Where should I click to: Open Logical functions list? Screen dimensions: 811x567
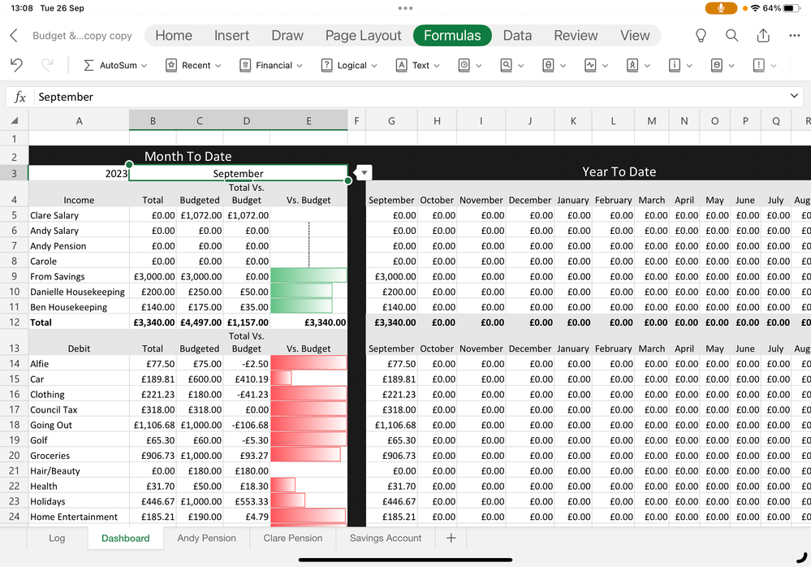pos(349,65)
